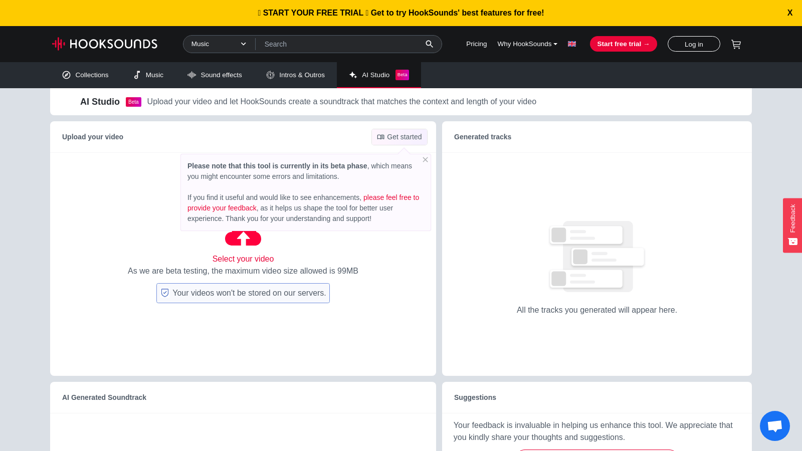Click into the Search input field

[341, 44]
